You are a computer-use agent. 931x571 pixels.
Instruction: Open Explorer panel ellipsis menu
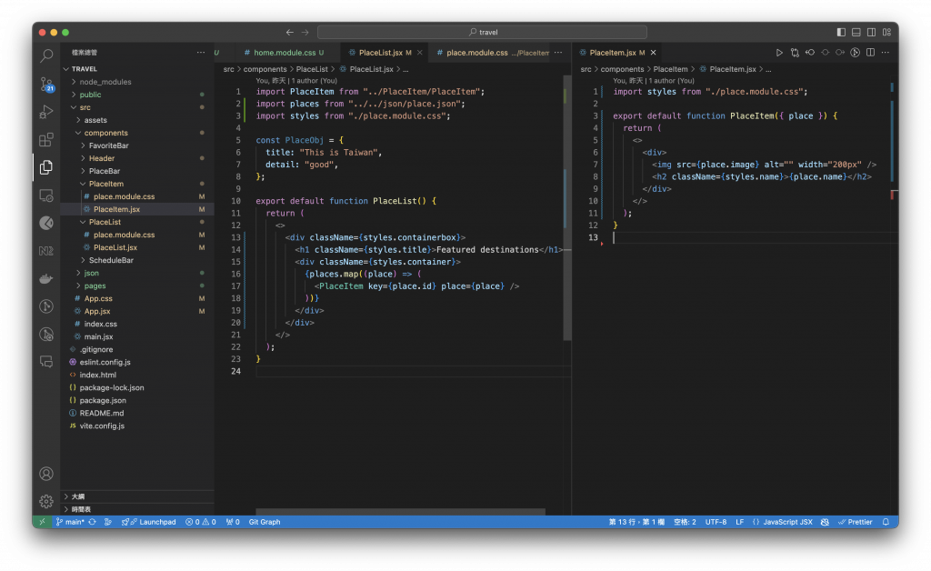pyautogui.click(x=201, y=53)
